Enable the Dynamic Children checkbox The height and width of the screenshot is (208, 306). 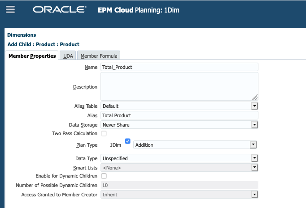pos(104,176)
